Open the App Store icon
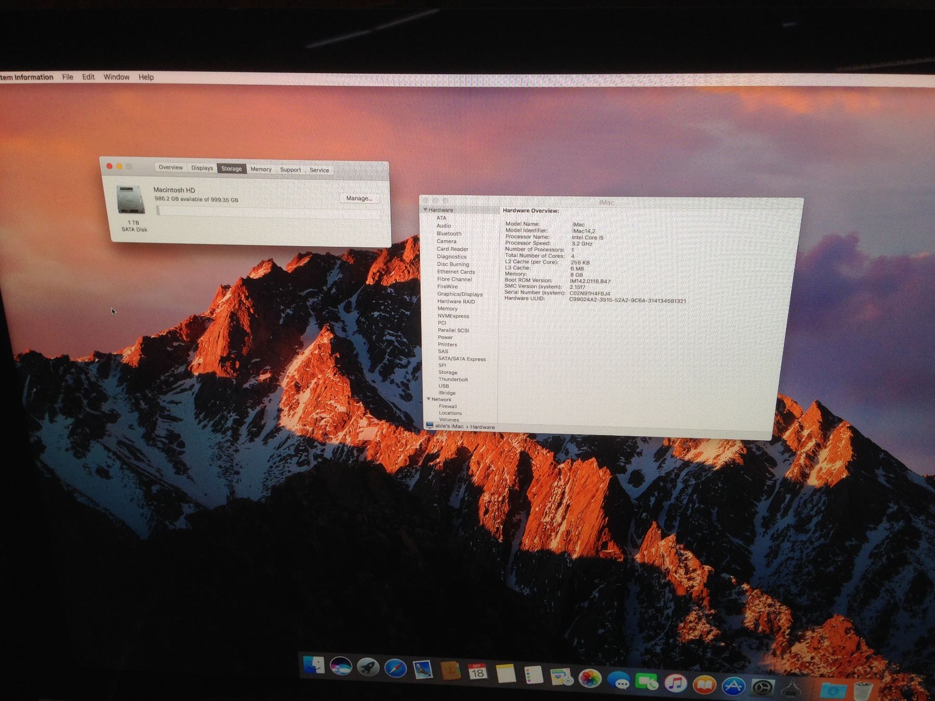Image resolution: width=935 pixels, height=701 pixels. click(733, 685)
